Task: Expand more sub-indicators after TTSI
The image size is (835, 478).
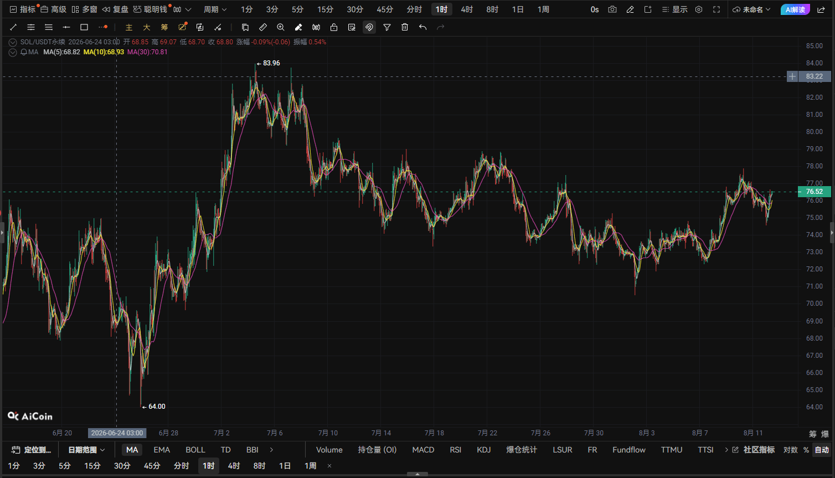Action: (x=726, y=450)
